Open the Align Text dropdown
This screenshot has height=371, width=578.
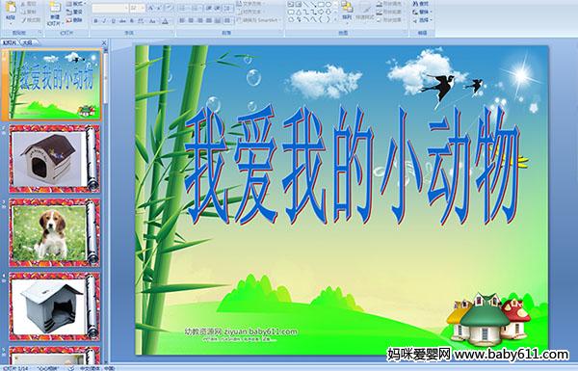point(251,12)
